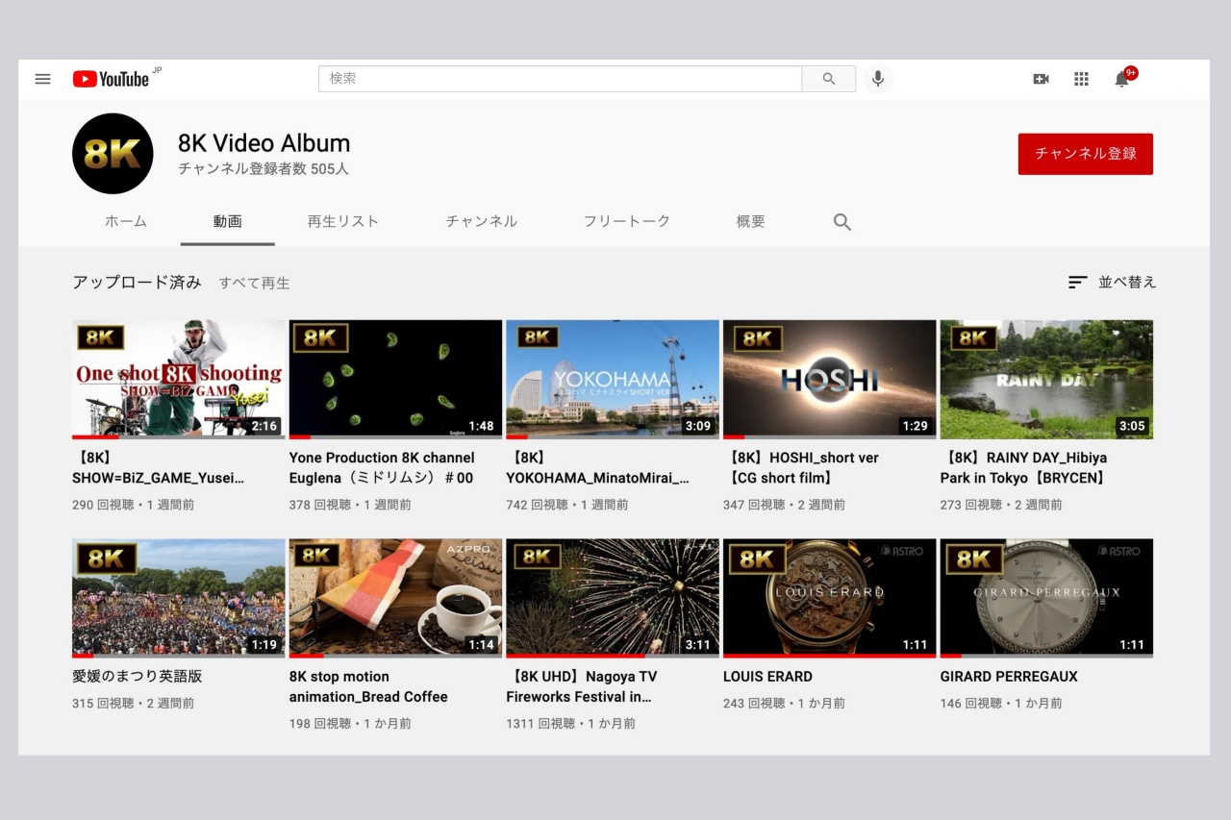Click the 8K channel avatar
Screen dimensions: 1231x820
tap(113, 154)
